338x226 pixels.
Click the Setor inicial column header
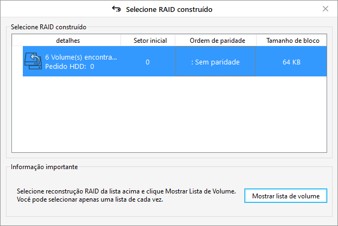pyautogui.click(x=150, y=41)
